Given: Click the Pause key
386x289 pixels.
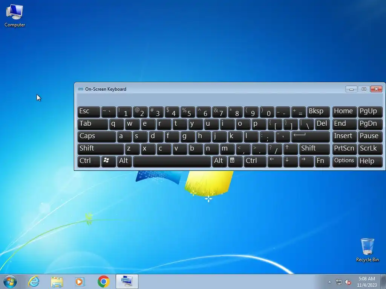Looking at the screenshot, I should coord(370,137).
